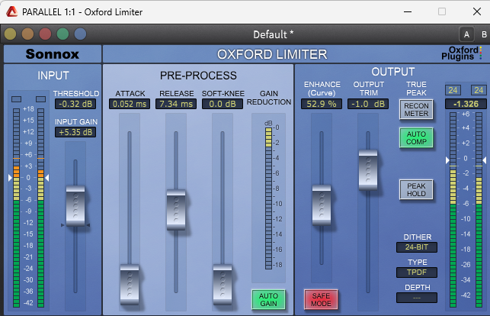The height and width of the screenshot is (316, 490).
Task: Toggle the SAFE MODE button
Action: 321,300
